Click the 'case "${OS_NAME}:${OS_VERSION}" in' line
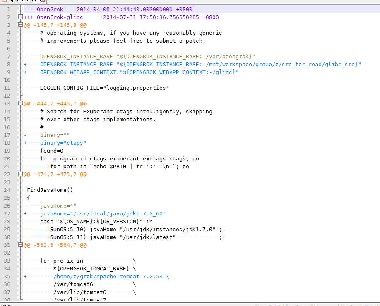Screen dimensions: 380x306 click(96, 222)
